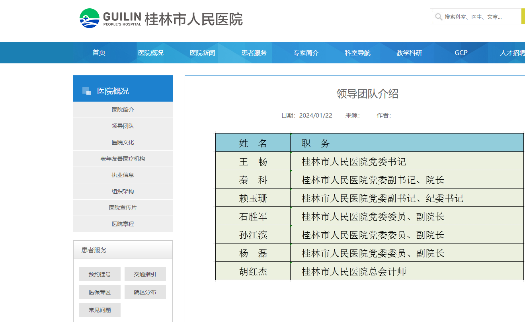This screenshot has height=322, width=525.
Task: Click the 常见问题 button
Action: pos(100,310)
